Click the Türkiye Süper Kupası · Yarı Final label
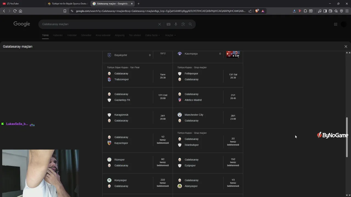351x197 pixels. tap(123, 68)
